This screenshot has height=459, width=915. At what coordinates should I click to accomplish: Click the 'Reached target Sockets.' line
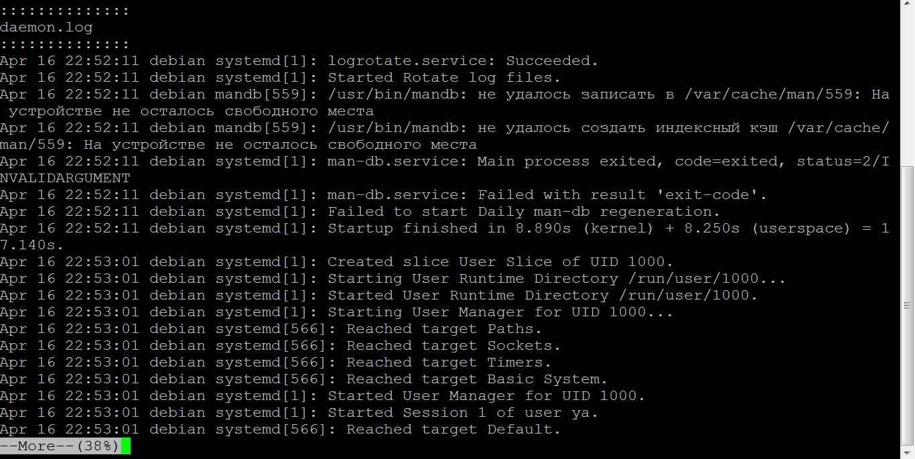[280, 346]
